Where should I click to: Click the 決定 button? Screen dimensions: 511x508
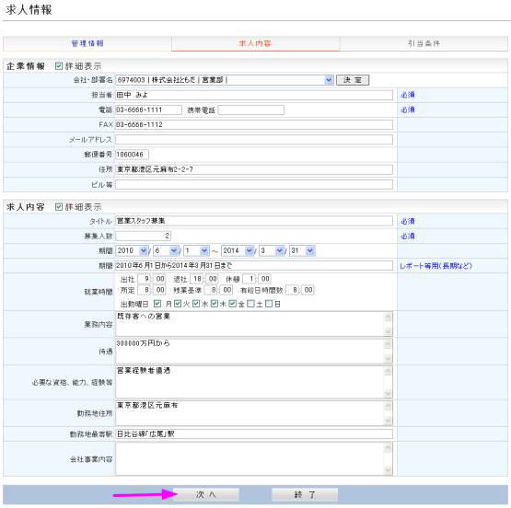(353, 80)
